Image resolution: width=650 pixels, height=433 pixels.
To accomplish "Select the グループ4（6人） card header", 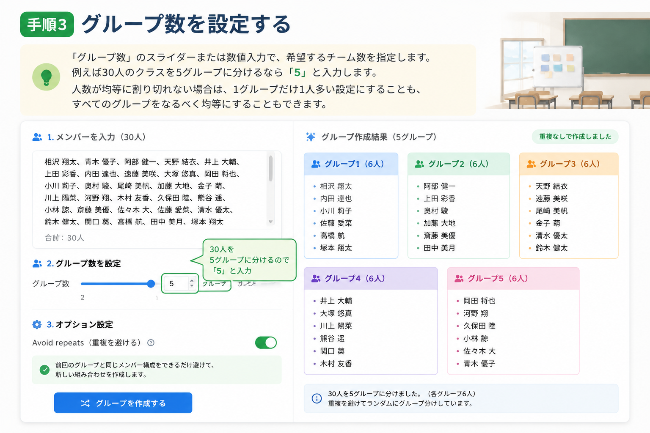I will (371, 279).
